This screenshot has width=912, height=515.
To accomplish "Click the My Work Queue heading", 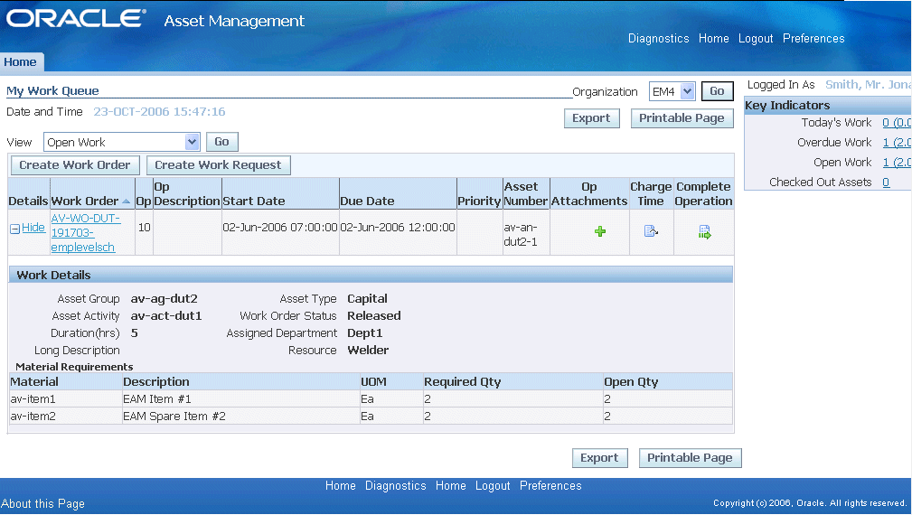I will coord(52,91).
